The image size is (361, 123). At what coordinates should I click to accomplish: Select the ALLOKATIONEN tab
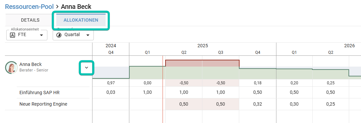(x=81, y=20)
